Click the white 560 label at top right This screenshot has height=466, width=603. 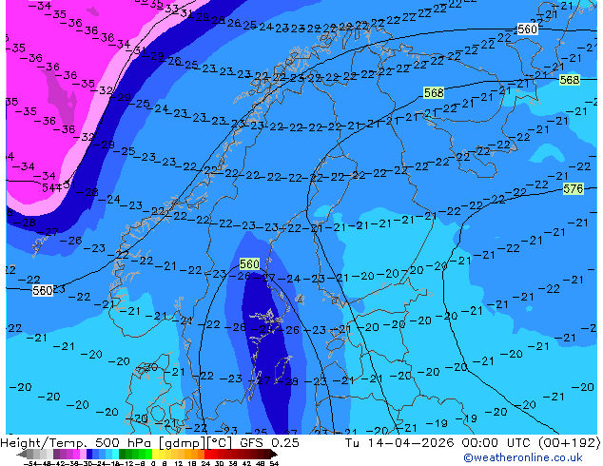click(527, 29)
